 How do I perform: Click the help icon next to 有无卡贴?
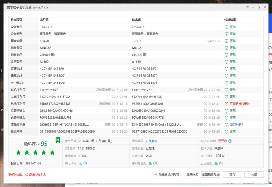[x=85, y=163]
